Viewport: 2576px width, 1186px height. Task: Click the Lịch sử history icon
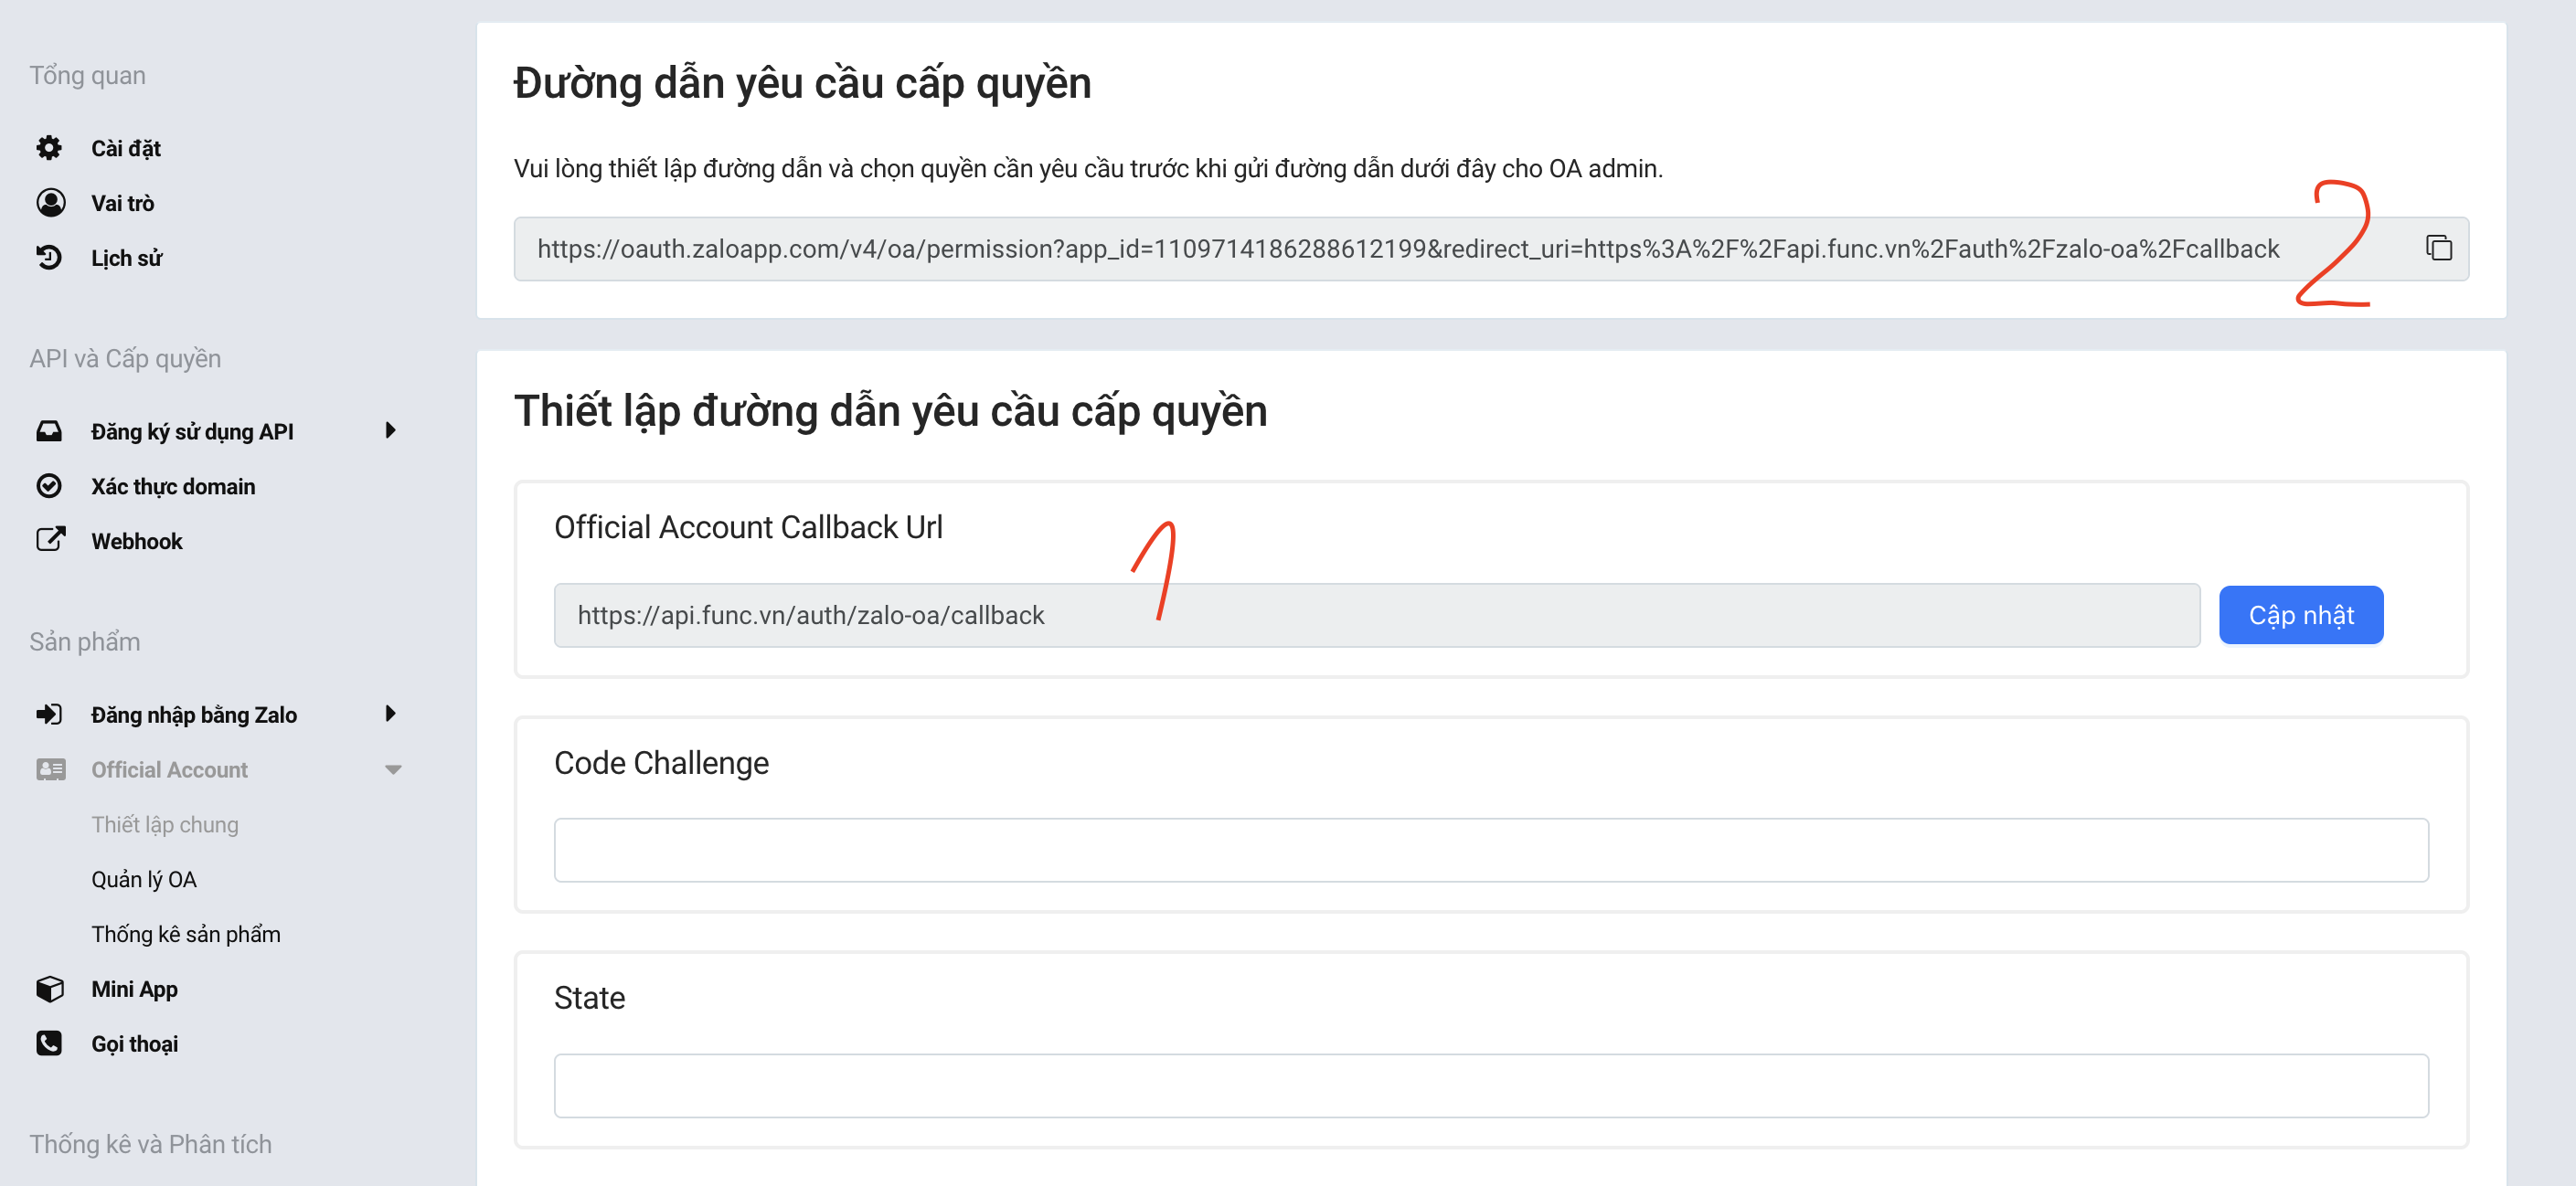49,258
